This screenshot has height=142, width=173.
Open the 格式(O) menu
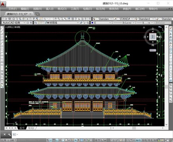pyautogui.click(x=62, y=9)
